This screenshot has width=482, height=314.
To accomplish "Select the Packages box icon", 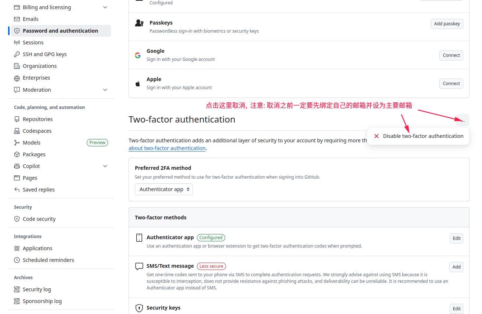I will tap(17, 154).
